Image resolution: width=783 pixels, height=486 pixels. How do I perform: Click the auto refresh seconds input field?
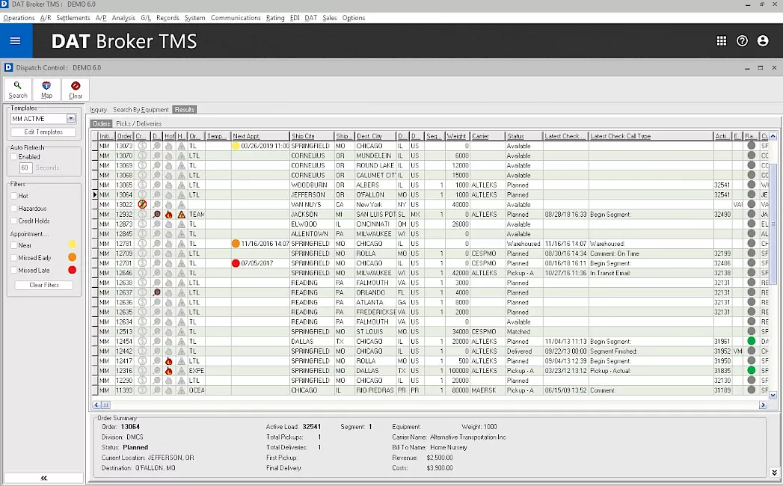click(25, 167)
